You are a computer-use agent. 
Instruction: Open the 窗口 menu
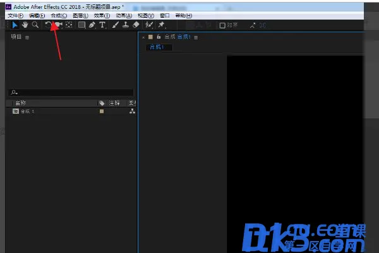(165, 16)
